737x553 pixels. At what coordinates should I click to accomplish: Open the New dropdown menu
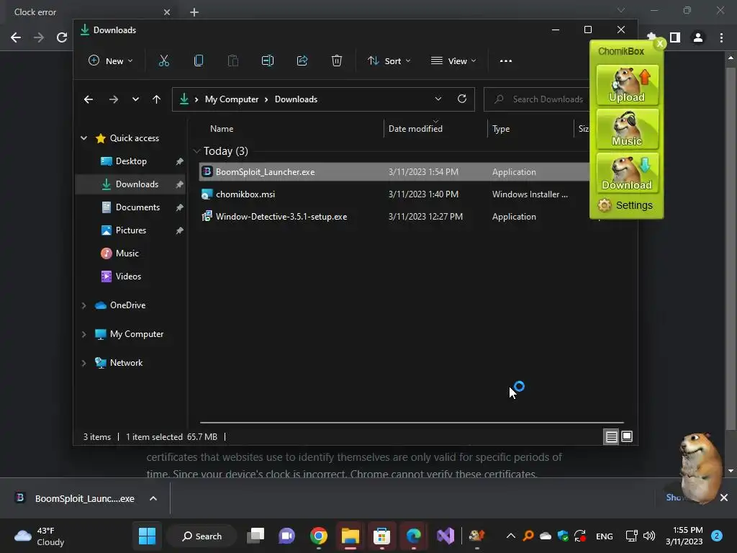coord(111,61)
